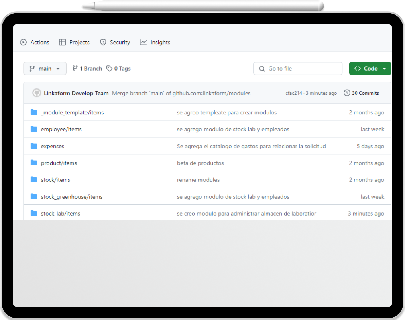Click the Security shield icon
Viewport: 405px width, 320px height.
[103, 42]
